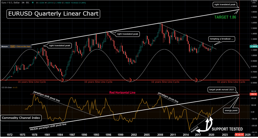Click the 300.00 label on CCI scale
Image resolution: width=258 pixels, height=138 pixels.
253,91
